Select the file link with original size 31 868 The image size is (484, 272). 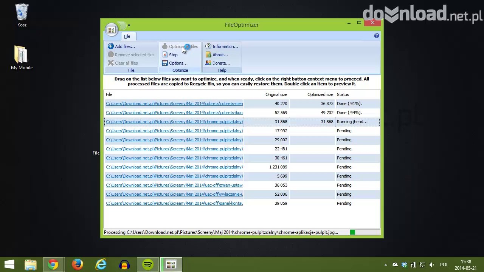(x=174, y=122)
